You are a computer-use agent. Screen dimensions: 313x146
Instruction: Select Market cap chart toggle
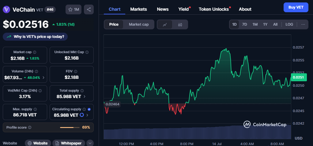(x=139, y=24)
